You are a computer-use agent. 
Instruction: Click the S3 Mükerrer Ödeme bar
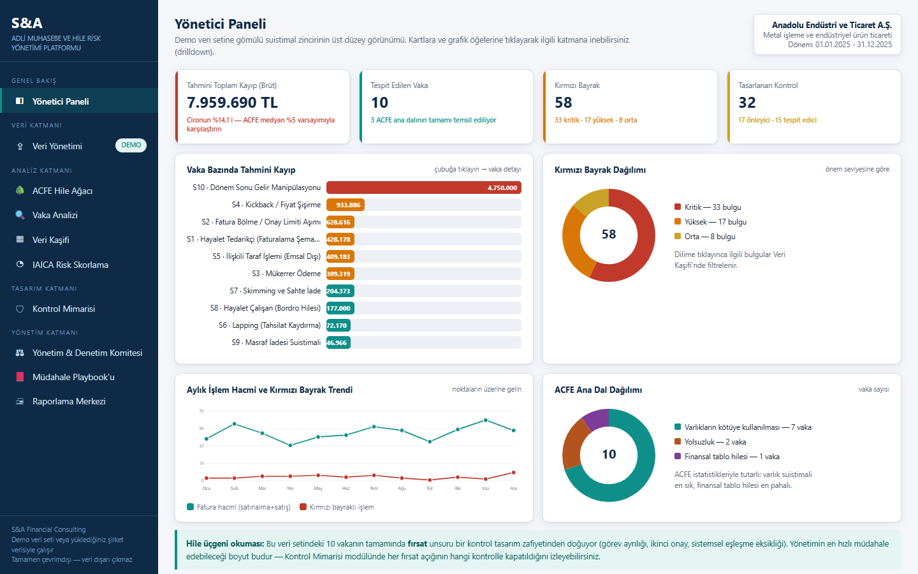coord(340,274)
